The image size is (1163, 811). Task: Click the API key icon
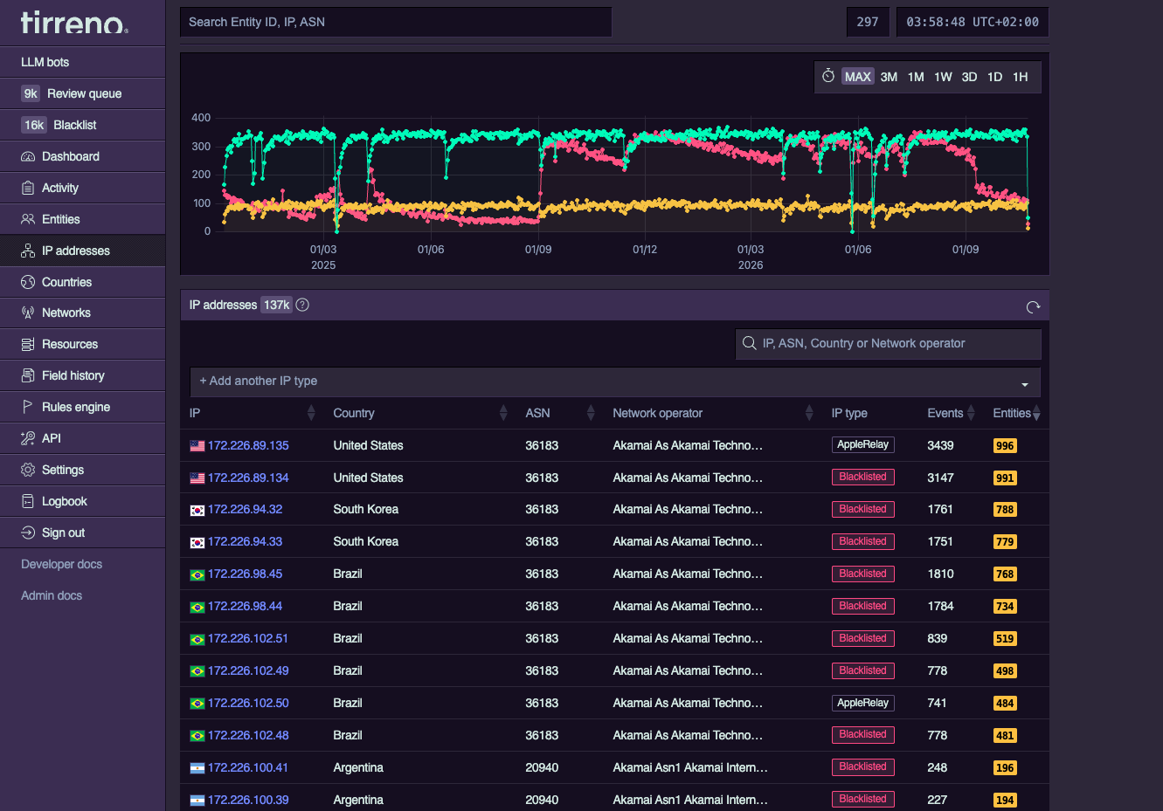coord(28,438)
